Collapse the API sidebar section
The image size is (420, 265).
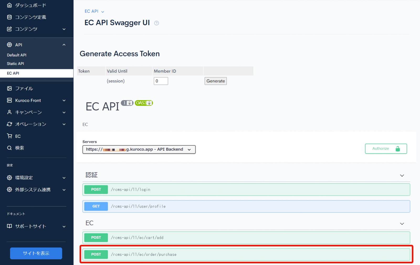click(64, 45)
